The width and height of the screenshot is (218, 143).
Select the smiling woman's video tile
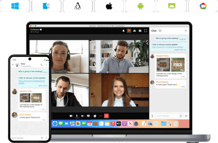(119, 90)
